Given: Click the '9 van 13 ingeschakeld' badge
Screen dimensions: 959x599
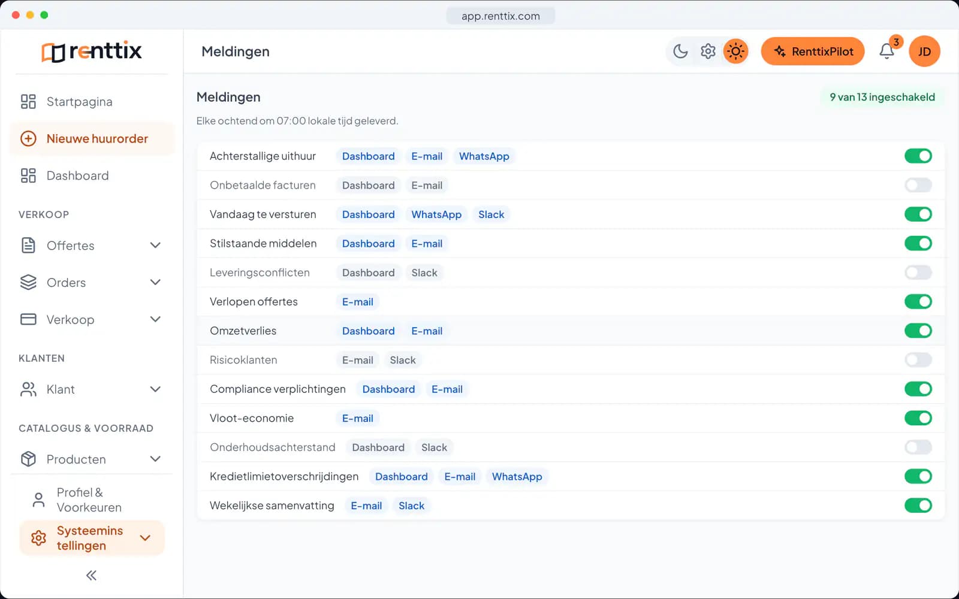Looking at the screenshot, I should (882, 97).
